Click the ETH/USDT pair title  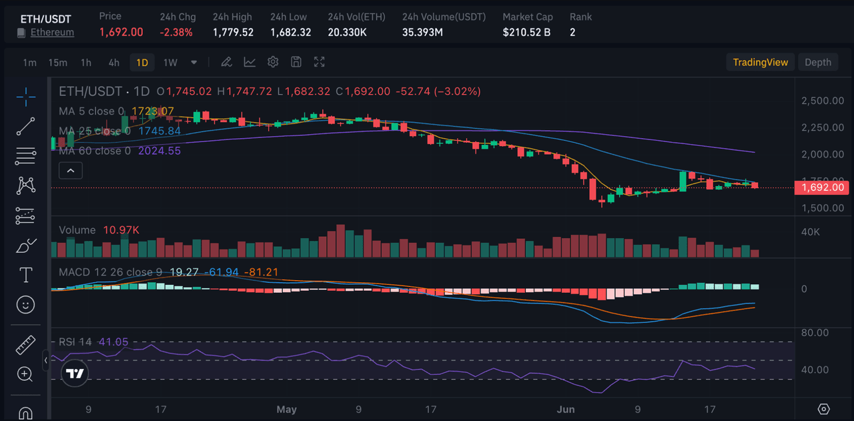point(45,19)
